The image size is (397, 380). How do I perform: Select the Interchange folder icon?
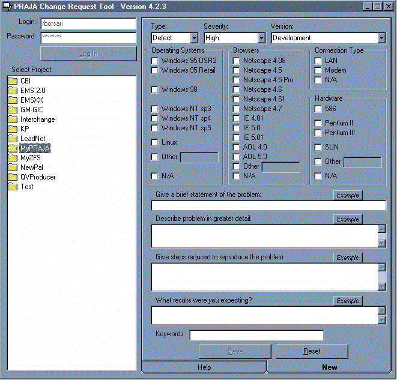point(12,119)
